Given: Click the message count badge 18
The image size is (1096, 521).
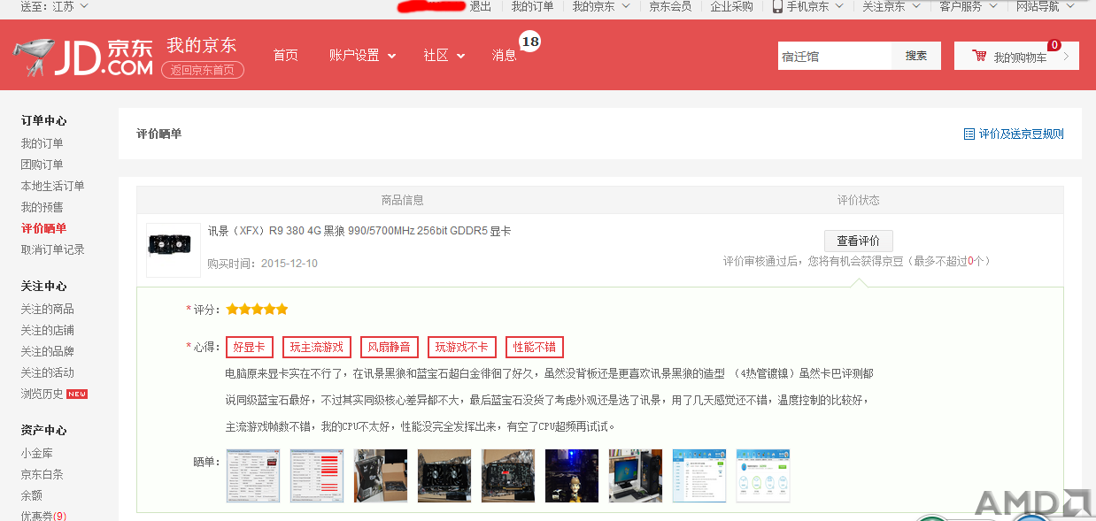Looking at the screenshot, I should (x=529, y=42).
